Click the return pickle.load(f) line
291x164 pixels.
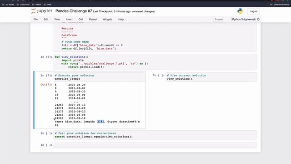pyautogui.click(x=86, y=67)
